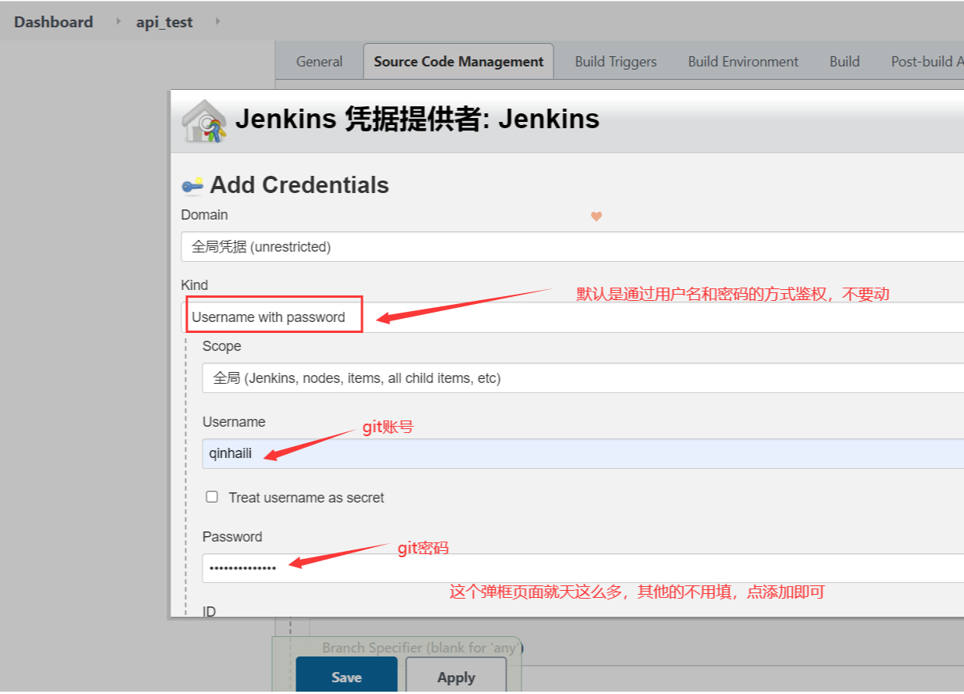Click the Add Credentials key icon

coord(192,185)
